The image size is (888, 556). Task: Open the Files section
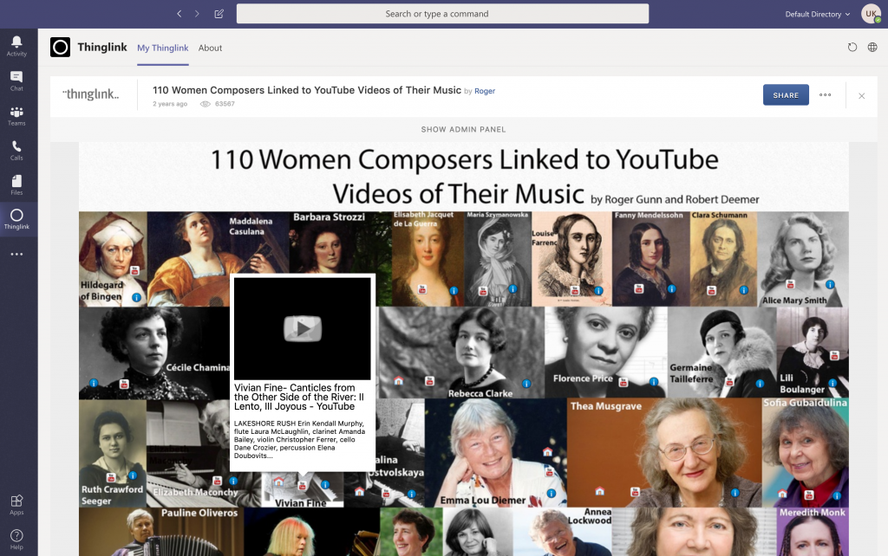click(16, 184)
